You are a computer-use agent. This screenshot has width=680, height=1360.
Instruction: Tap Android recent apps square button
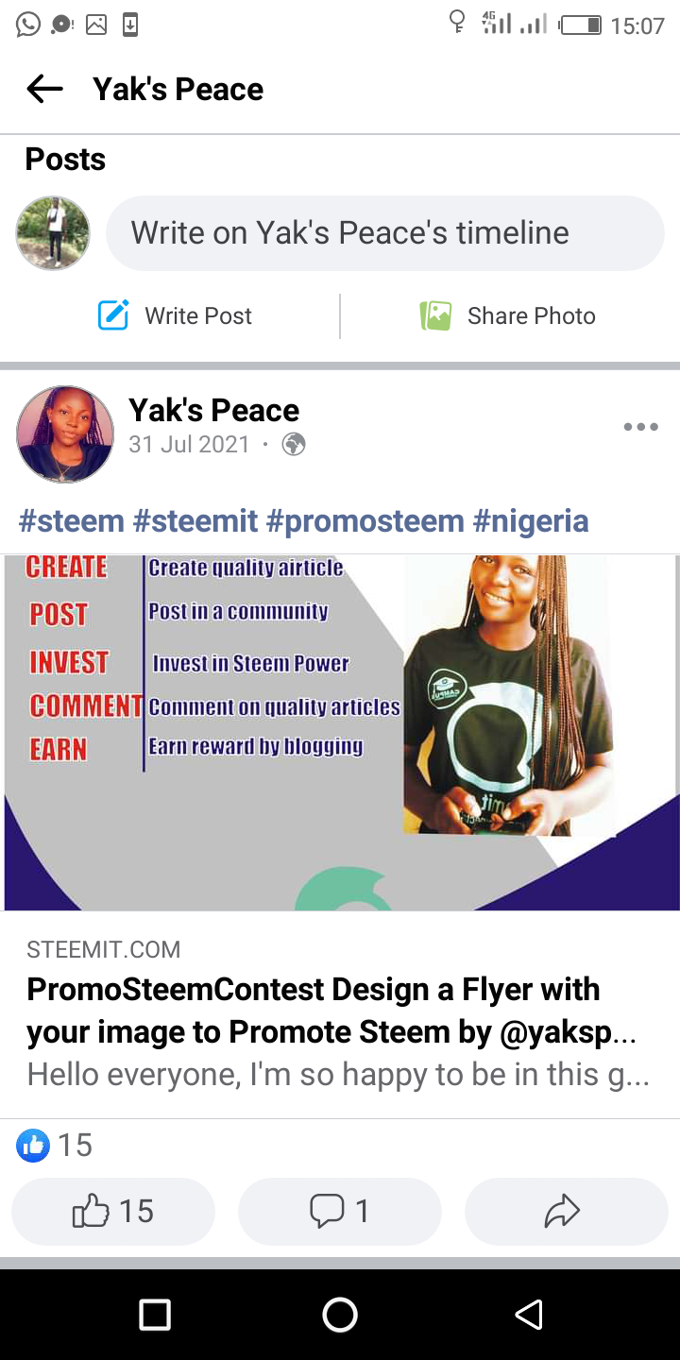click(154, 1315)
